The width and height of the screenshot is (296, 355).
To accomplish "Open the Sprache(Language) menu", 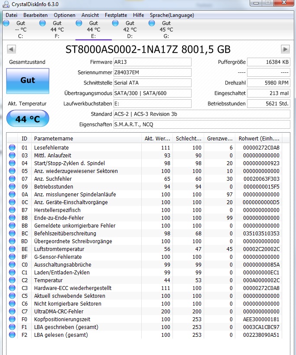I will pos(172,15).
